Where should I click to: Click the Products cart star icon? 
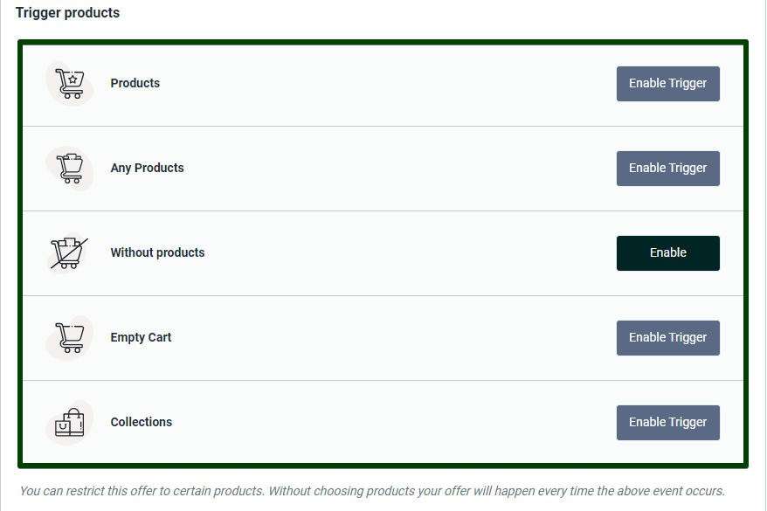click(x=69, y=84)
